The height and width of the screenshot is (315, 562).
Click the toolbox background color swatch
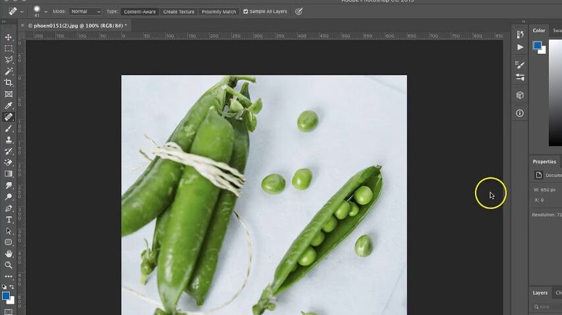tap(13, 301)
